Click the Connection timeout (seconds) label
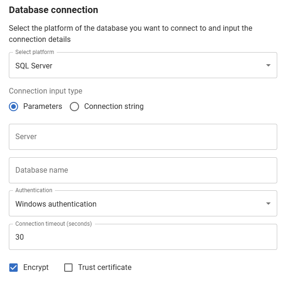This screenshot has height=282, width=287. point(53,224)
